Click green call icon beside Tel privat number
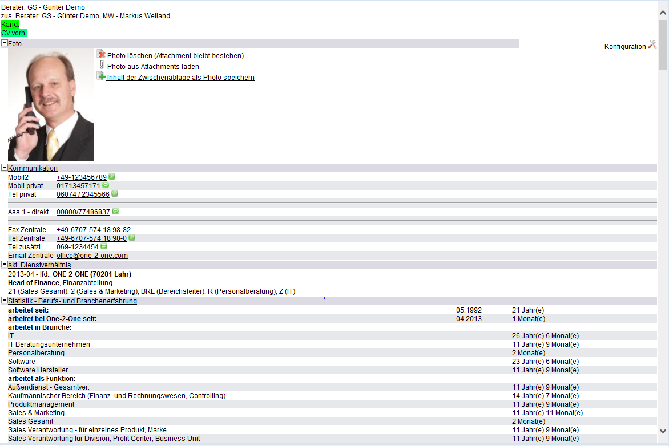The image size is (669, 446). click(x=115, y=194)
